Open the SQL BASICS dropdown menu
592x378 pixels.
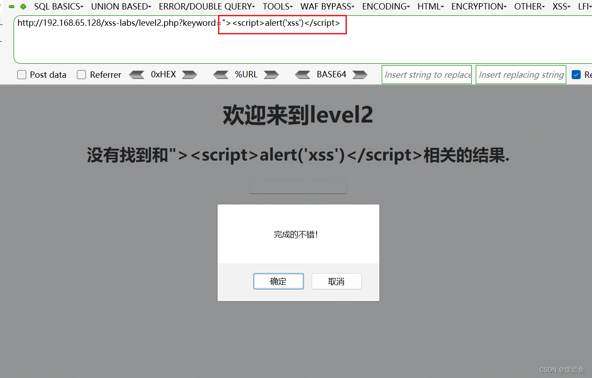pyautogui.click(x=59, y=6)
